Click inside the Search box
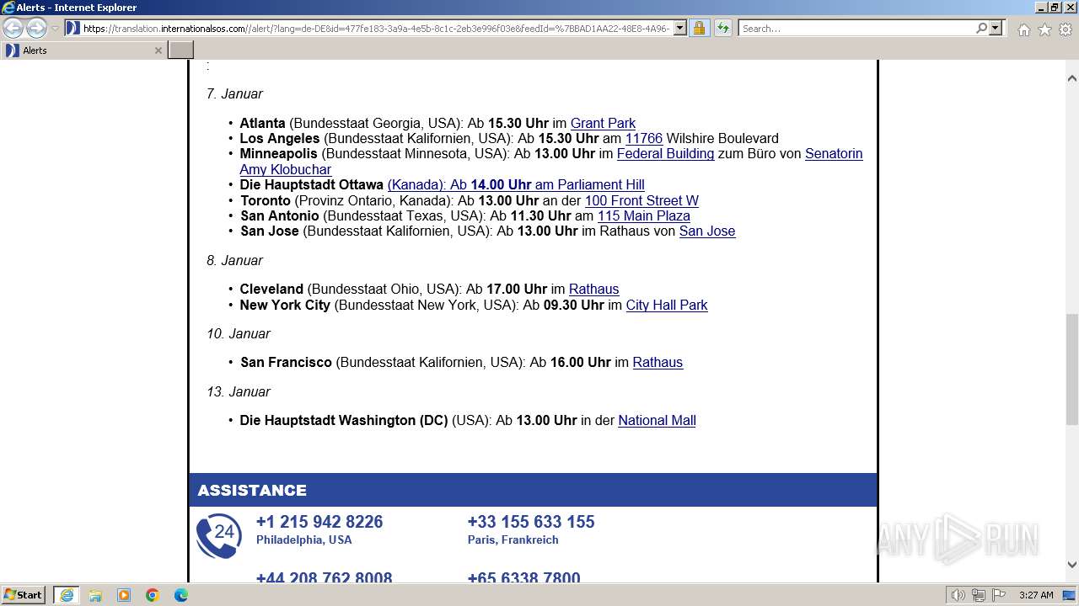Screen dimensions: 1079x606 (856, 28)
